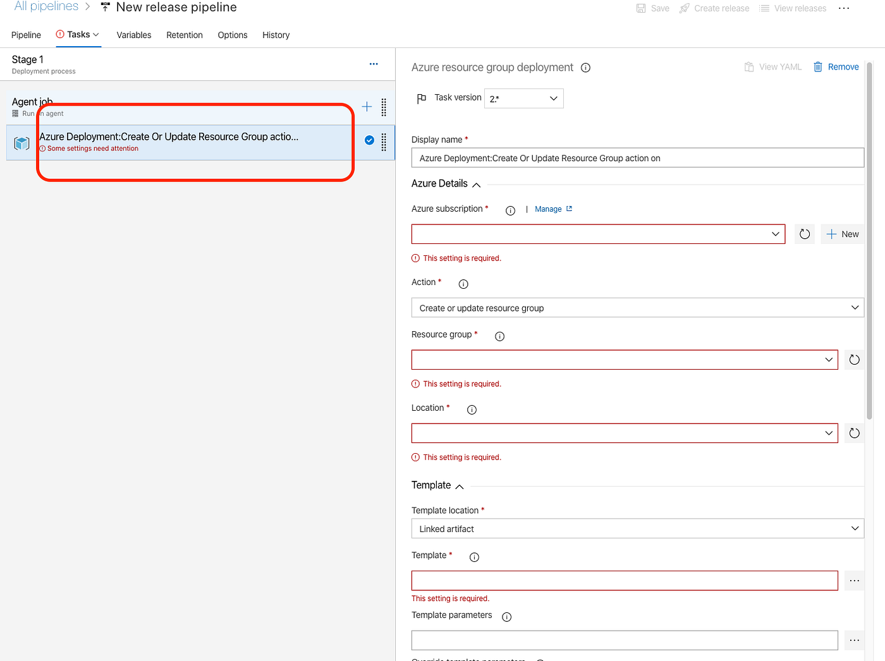
Task: Switch to the Variables tab
Action: [x=133, y=35]
